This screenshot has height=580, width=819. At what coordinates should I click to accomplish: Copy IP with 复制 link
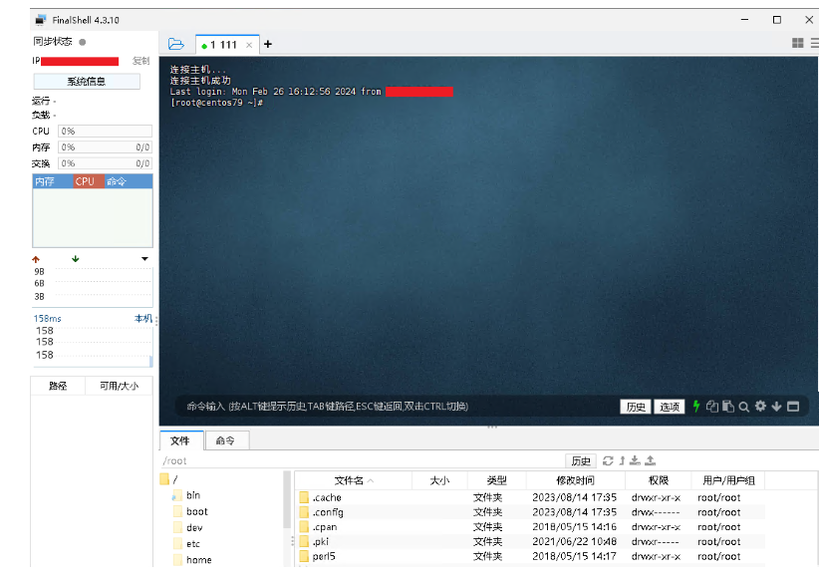[141, 61]
